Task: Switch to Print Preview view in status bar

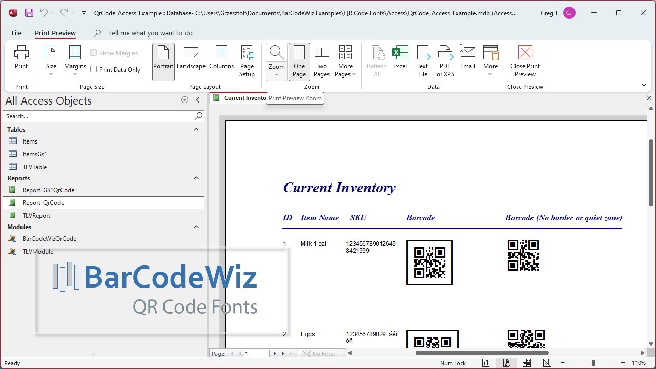Action: tap(506, 363)
